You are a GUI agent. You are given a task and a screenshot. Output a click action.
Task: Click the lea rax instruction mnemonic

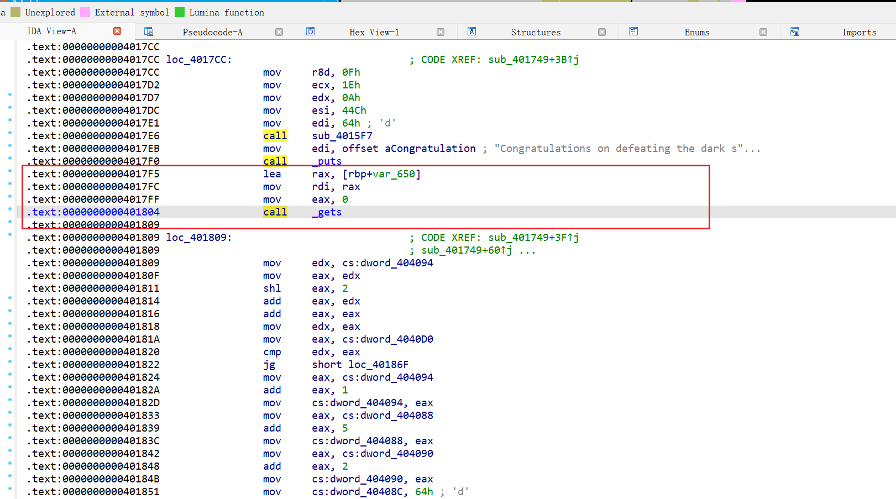pyautogui.click(x=272, y=174)
